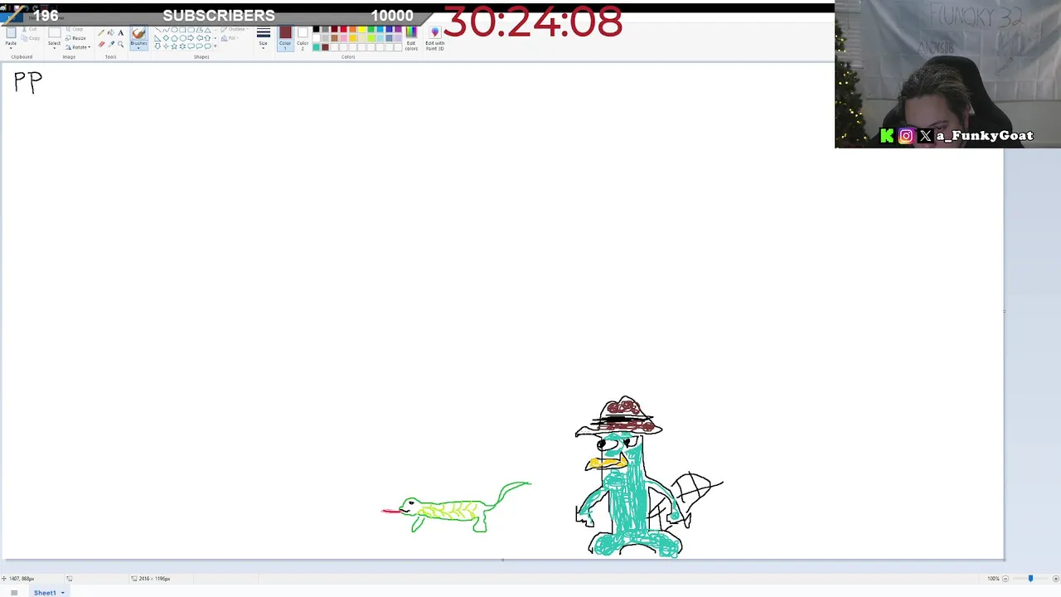Click the Select rectangle icon
Screen dimensions: 1061x597
point(54,32)
